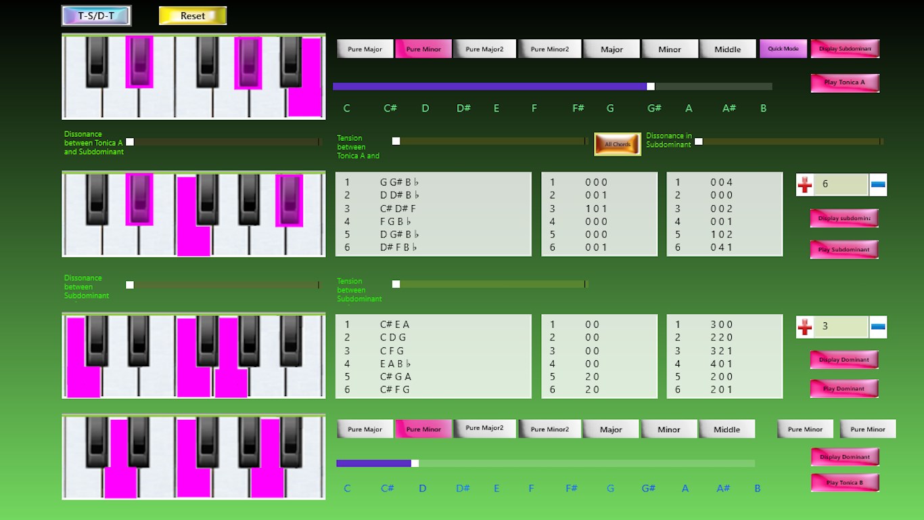This screenshot has height=520, width=924.
Task: Select Pure Minor mode in the top row
Action: point(423,48)
